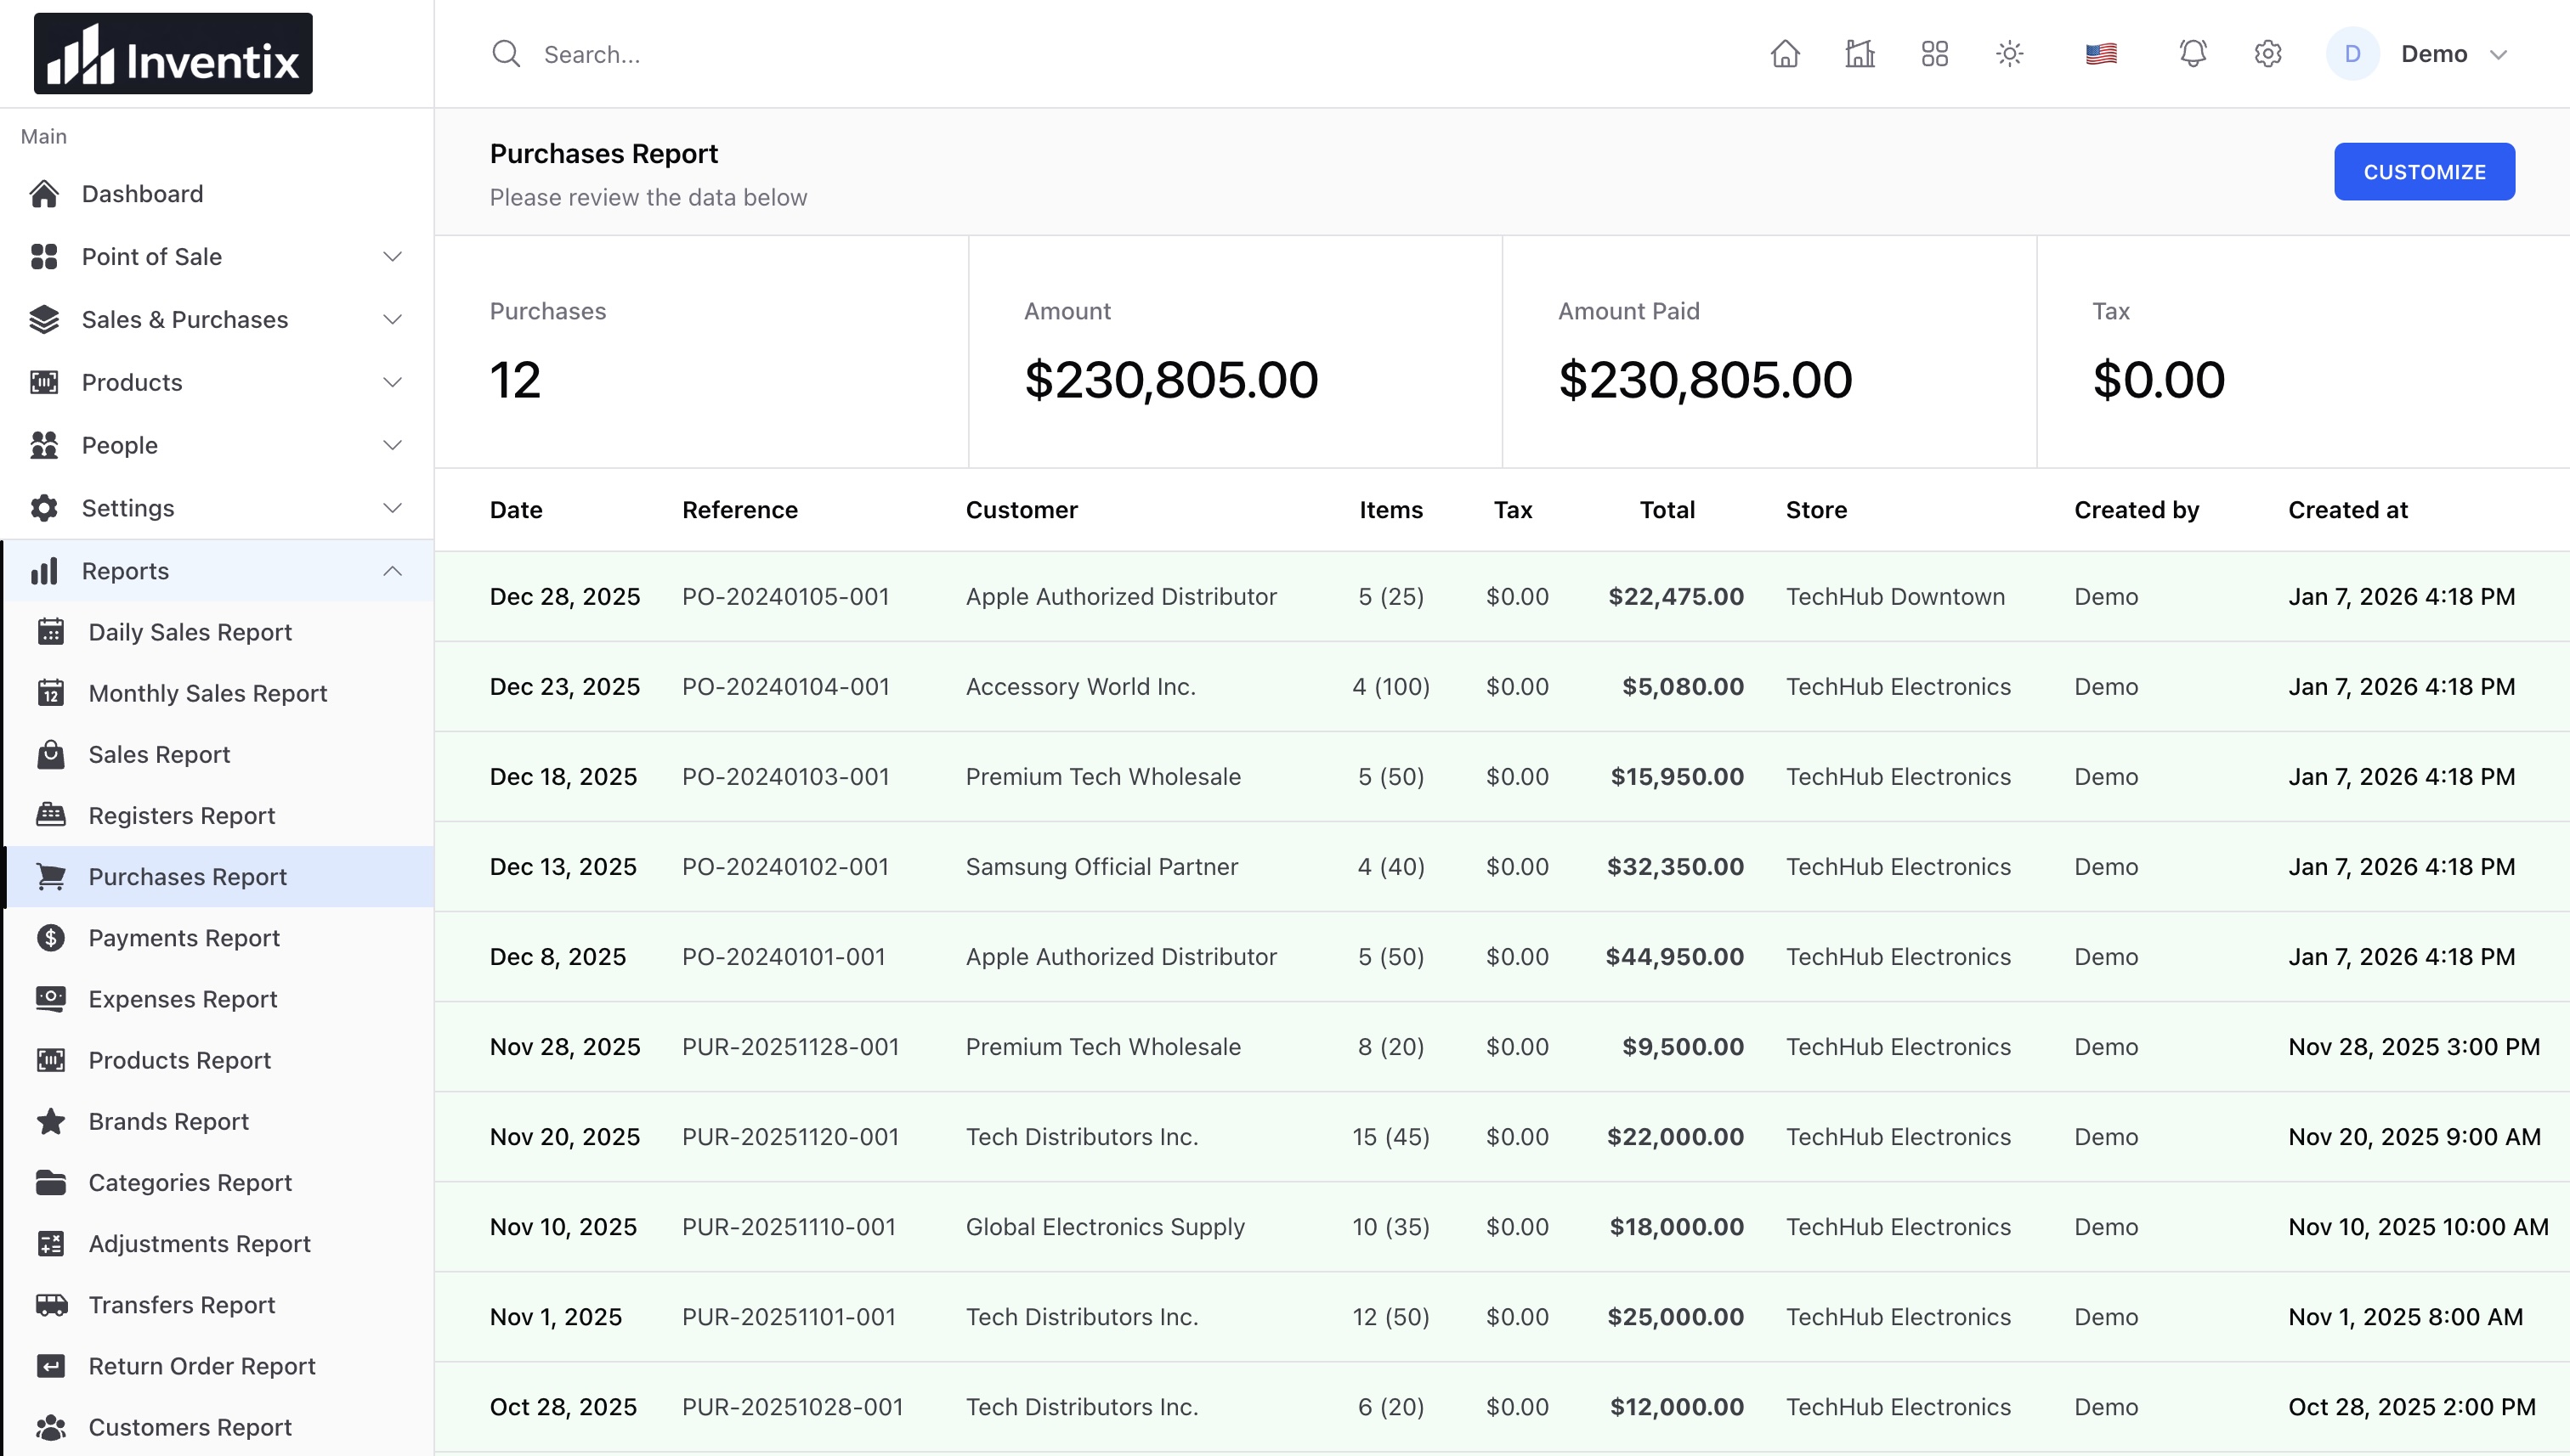
Task: Click the Registers Report cash register icon
Action: pos(51,816)
